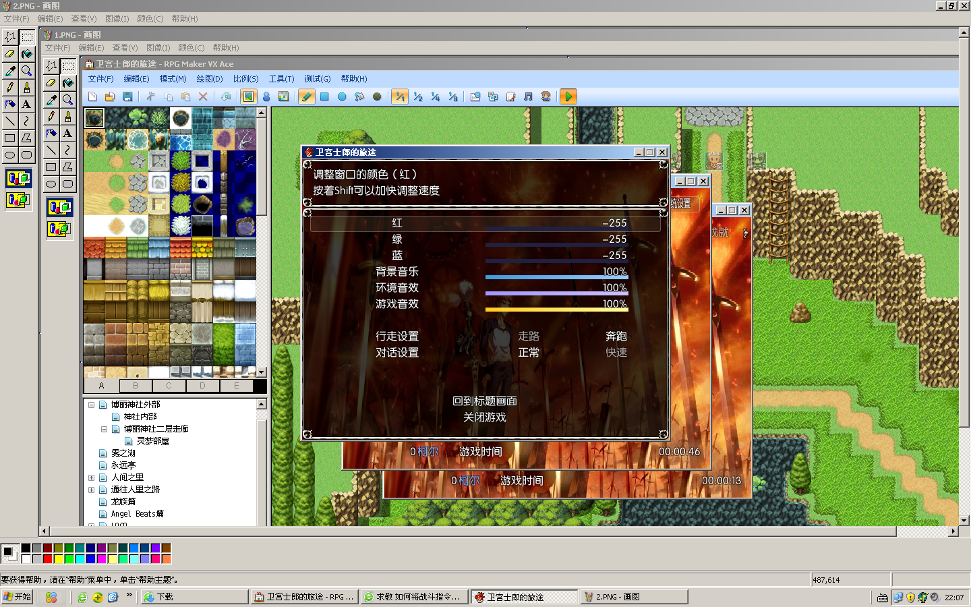Select the 灵梦部屋 map in the tree
Screen dimensions: 971x607
[153, 441]
